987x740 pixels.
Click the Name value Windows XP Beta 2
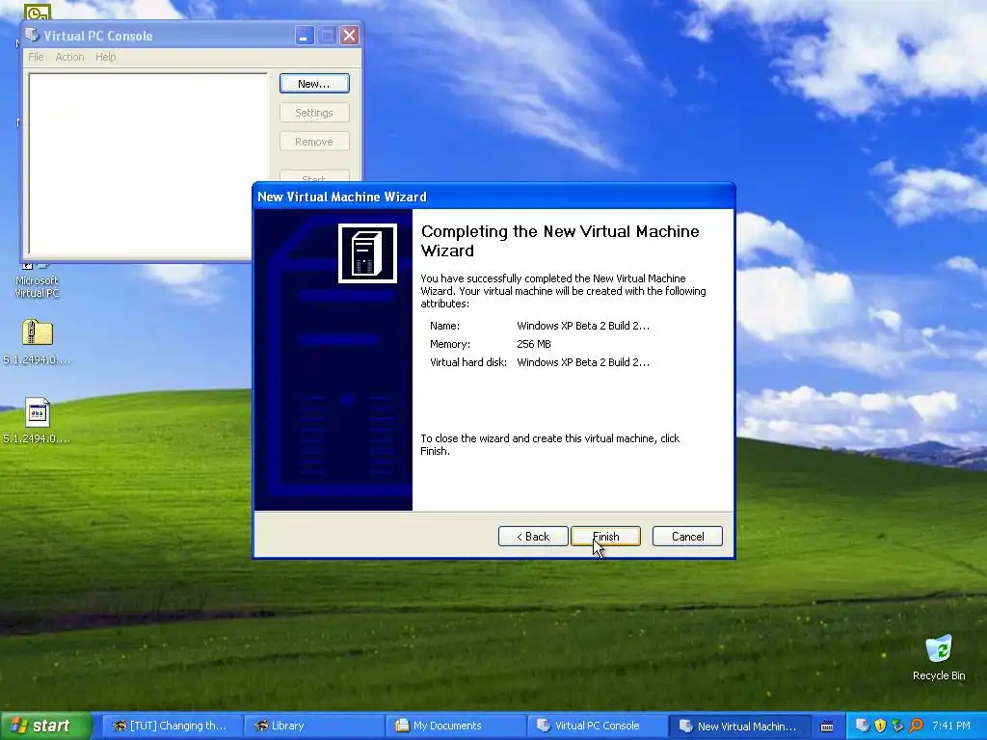coord(583,326)
